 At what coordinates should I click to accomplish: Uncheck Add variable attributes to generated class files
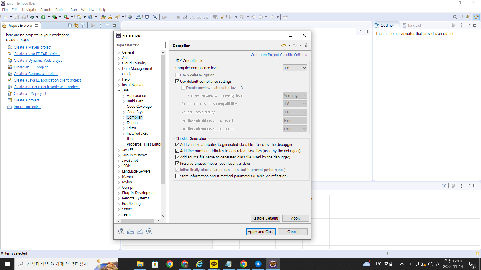[x=177, y=145]
